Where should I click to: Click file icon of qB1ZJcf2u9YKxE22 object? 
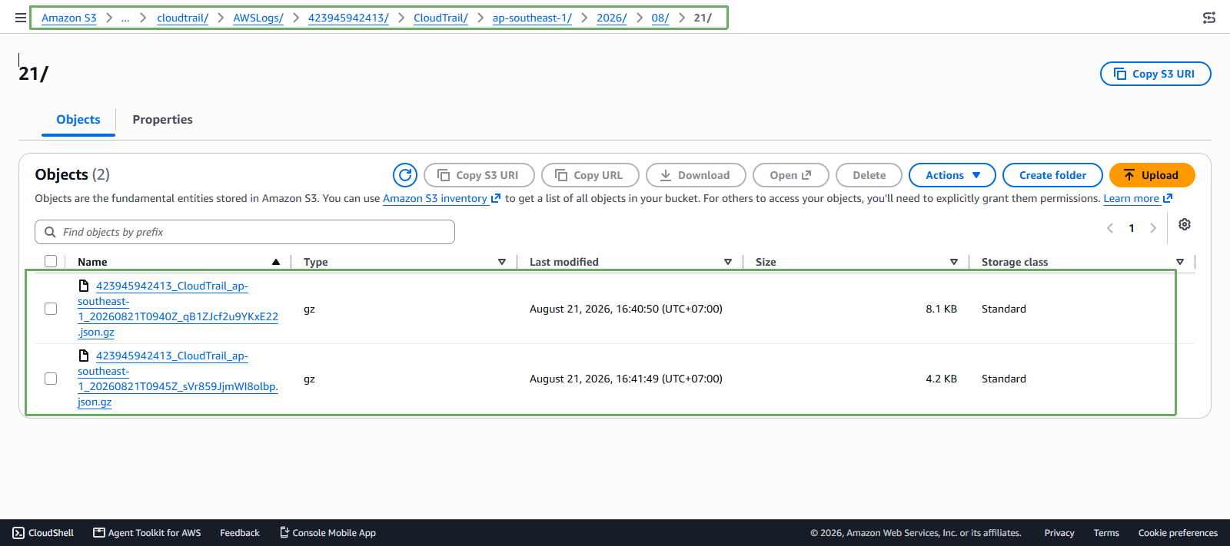click(84, 286)
